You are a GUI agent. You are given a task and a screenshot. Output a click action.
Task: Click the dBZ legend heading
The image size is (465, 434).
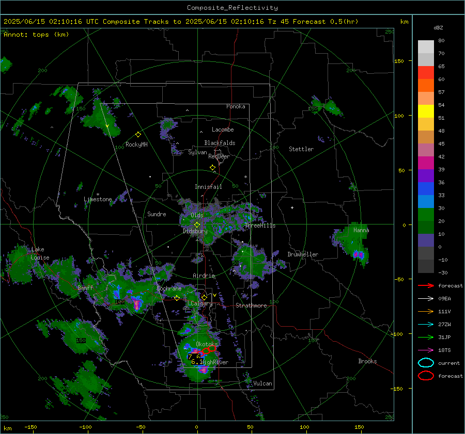click(x=438, y=27)
